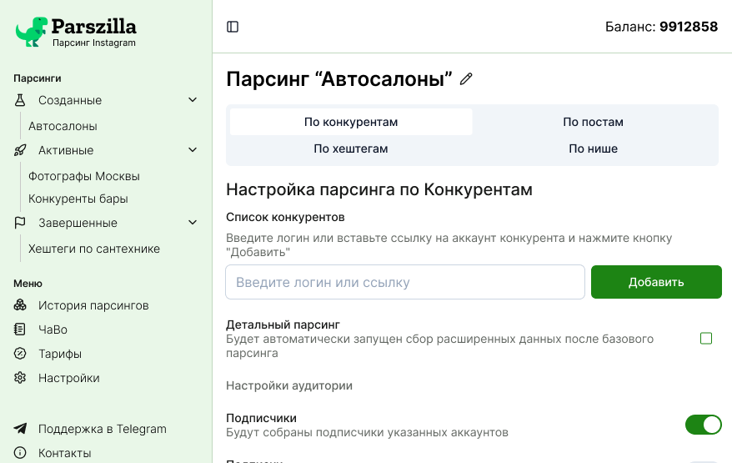Switch to the По постам tab
Viewport: 732px width, 463px height.
point(593,122)
